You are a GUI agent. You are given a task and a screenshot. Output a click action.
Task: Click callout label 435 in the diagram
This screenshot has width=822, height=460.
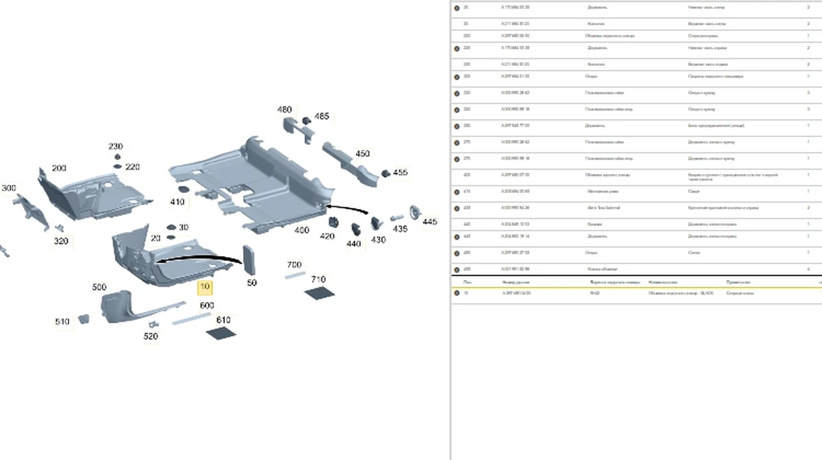coord(399,229)
